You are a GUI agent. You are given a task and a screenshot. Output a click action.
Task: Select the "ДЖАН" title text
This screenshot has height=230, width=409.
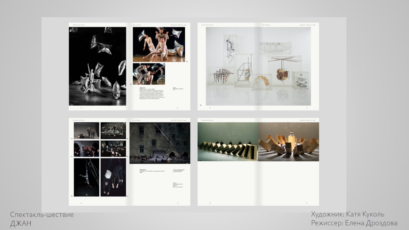[21, 223]
